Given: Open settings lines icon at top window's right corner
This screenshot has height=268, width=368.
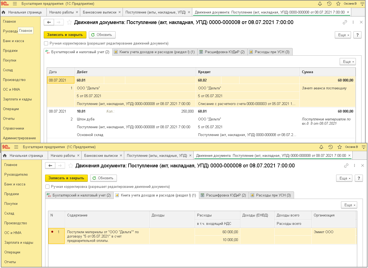Looking at the screenshot, I should point(362,4).
